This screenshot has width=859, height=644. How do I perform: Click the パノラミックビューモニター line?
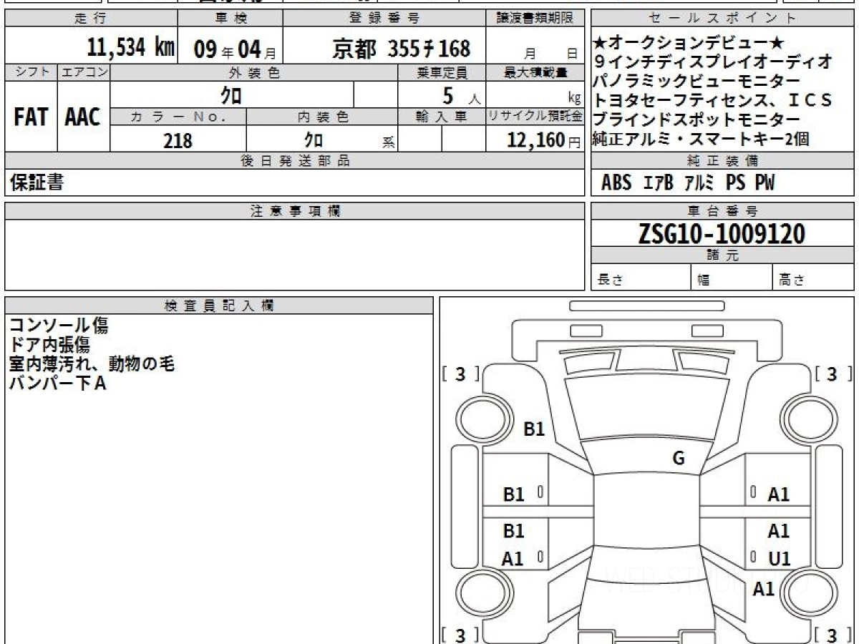[697, 81]
